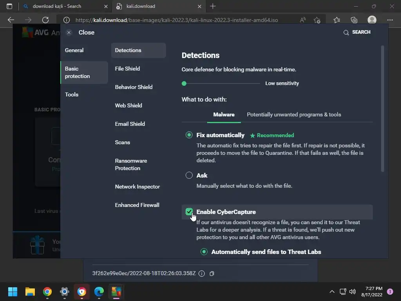Image resolution: width=401 pixels, height=301 pixels.
Task: Open the Tools settings section
Action: coord(72,94)
